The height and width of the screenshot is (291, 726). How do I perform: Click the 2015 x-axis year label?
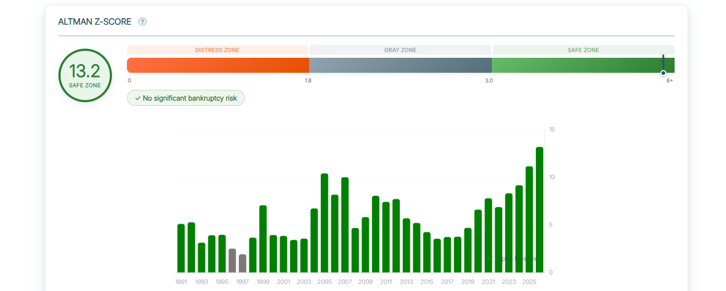tap(426, 282)
